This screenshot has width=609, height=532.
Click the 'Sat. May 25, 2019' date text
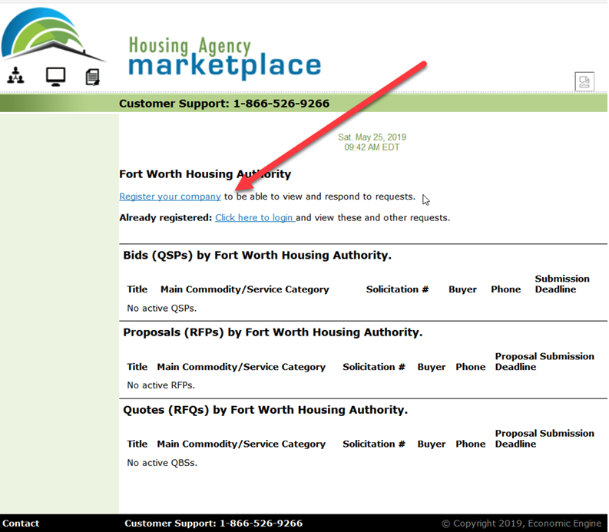(372, 137)
